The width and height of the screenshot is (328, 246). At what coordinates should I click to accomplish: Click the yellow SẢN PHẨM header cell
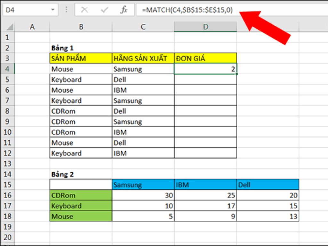click(x=81, y=59)
